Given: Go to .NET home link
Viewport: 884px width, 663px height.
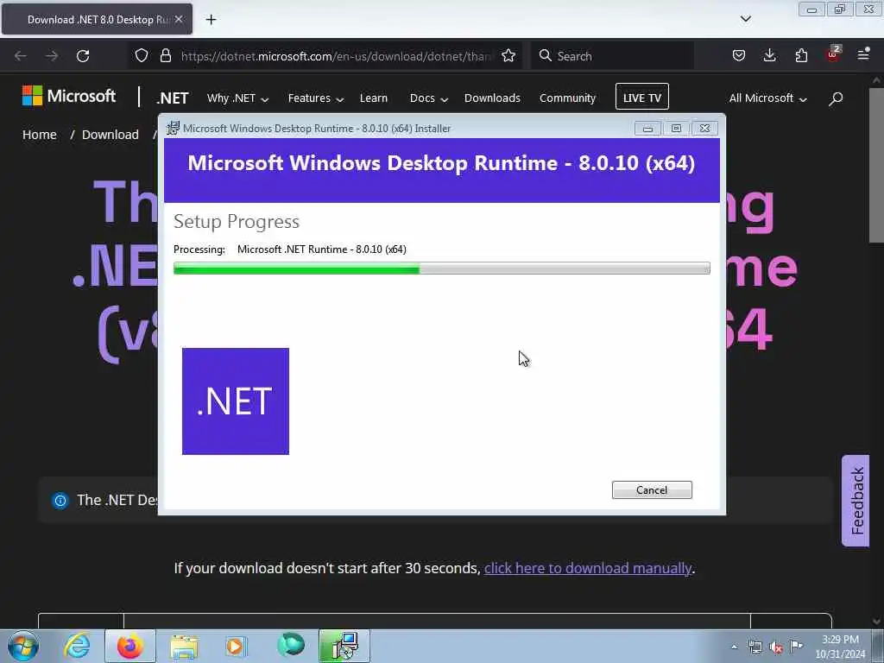Looking at the screenshot, I should [x=173, y=98].
